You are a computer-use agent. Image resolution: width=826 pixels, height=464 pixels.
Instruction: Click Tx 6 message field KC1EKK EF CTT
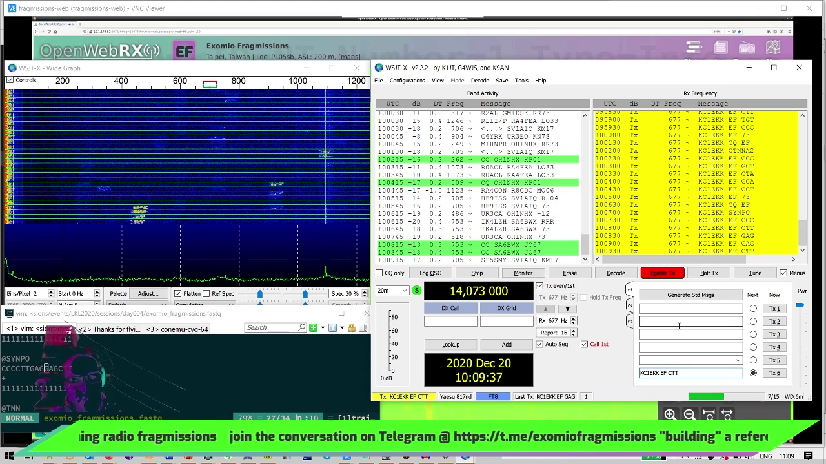(690, 373)
